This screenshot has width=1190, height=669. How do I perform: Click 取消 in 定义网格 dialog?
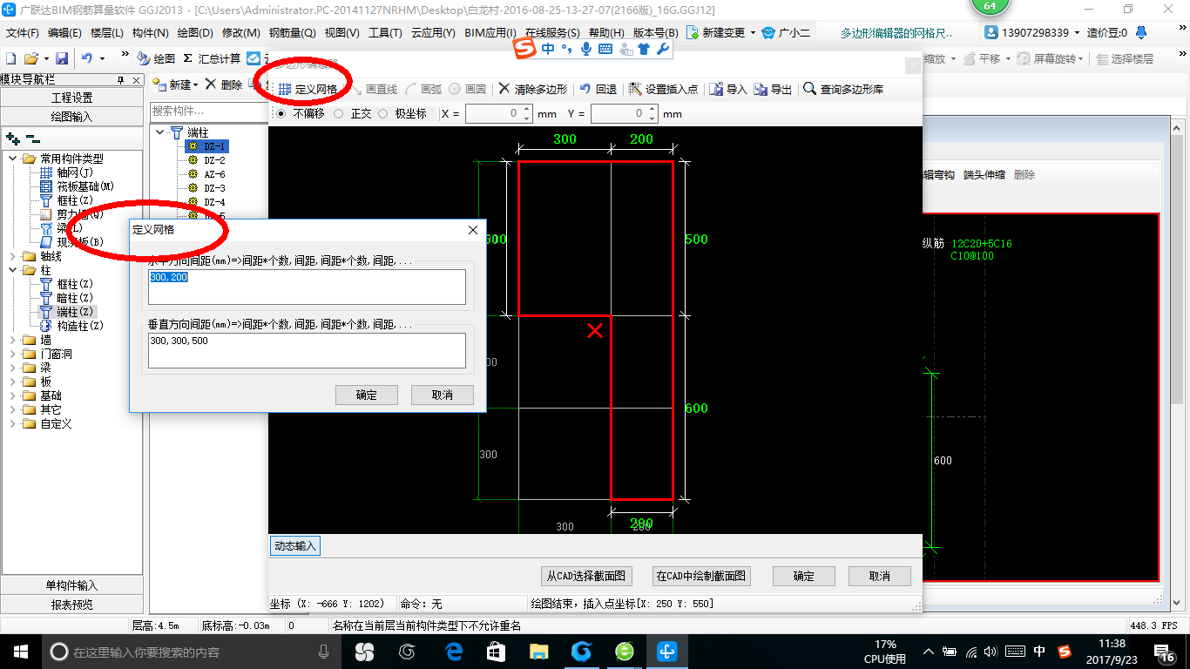pos(443,395)
